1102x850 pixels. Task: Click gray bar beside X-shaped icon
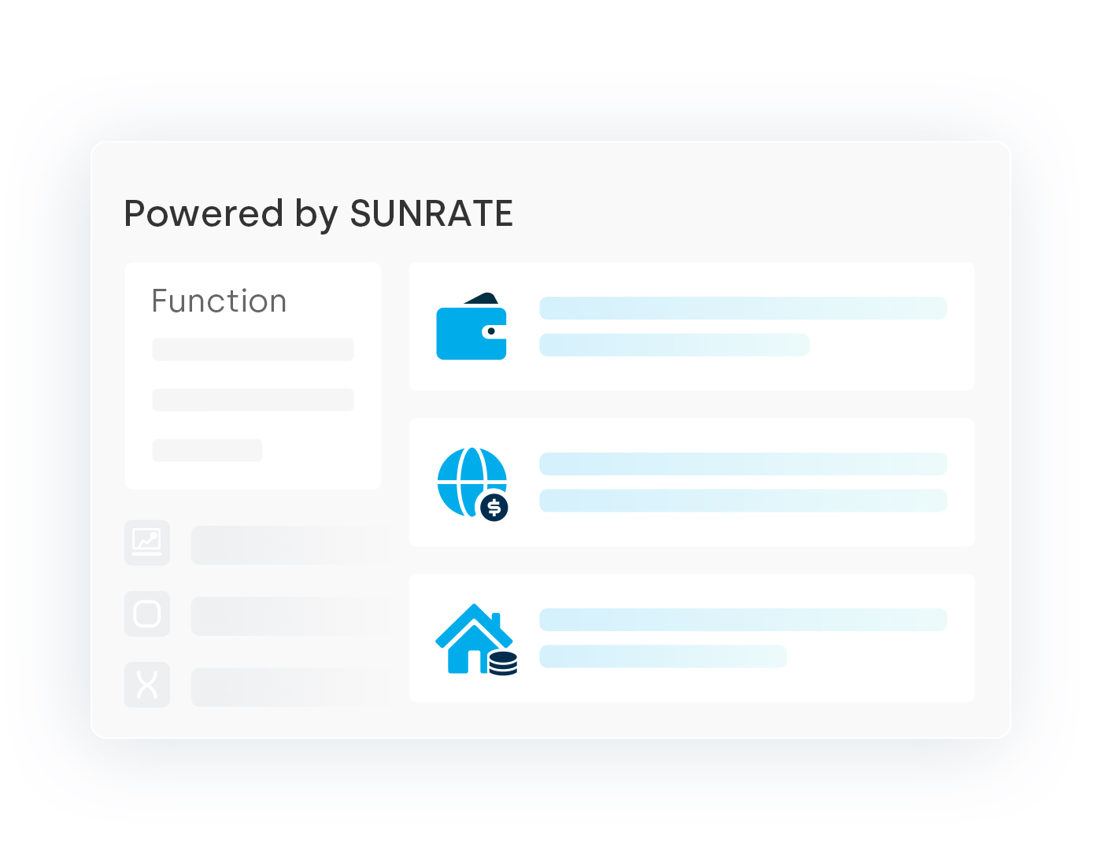[x=290, y=686]
